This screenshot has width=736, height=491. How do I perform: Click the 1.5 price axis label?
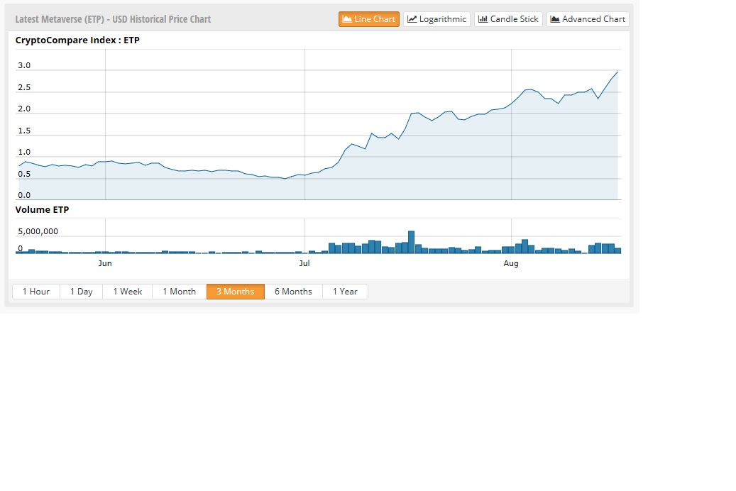[x=24, y=131]
